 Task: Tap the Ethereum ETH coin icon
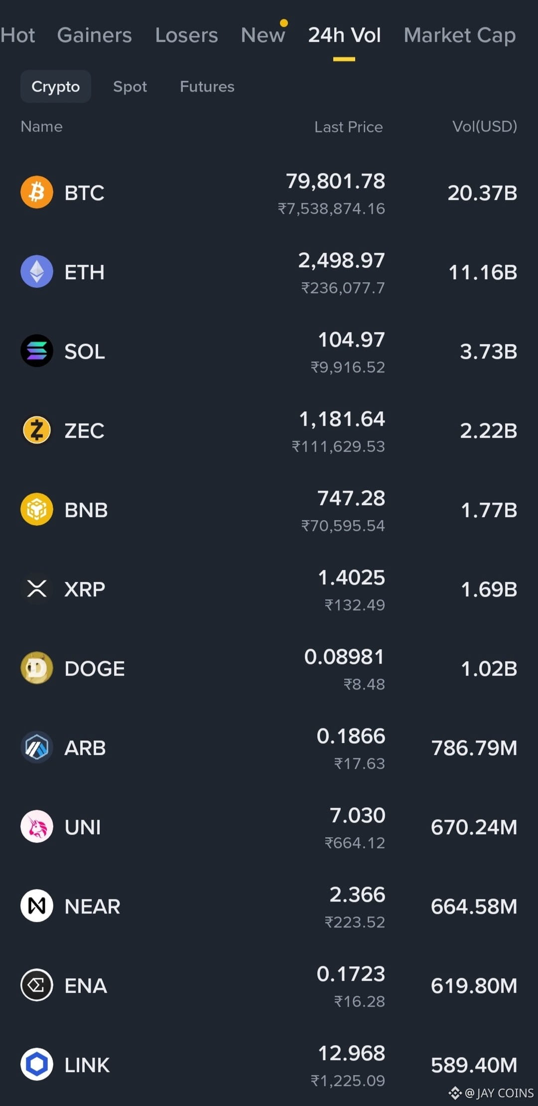[x=37, y=271]
